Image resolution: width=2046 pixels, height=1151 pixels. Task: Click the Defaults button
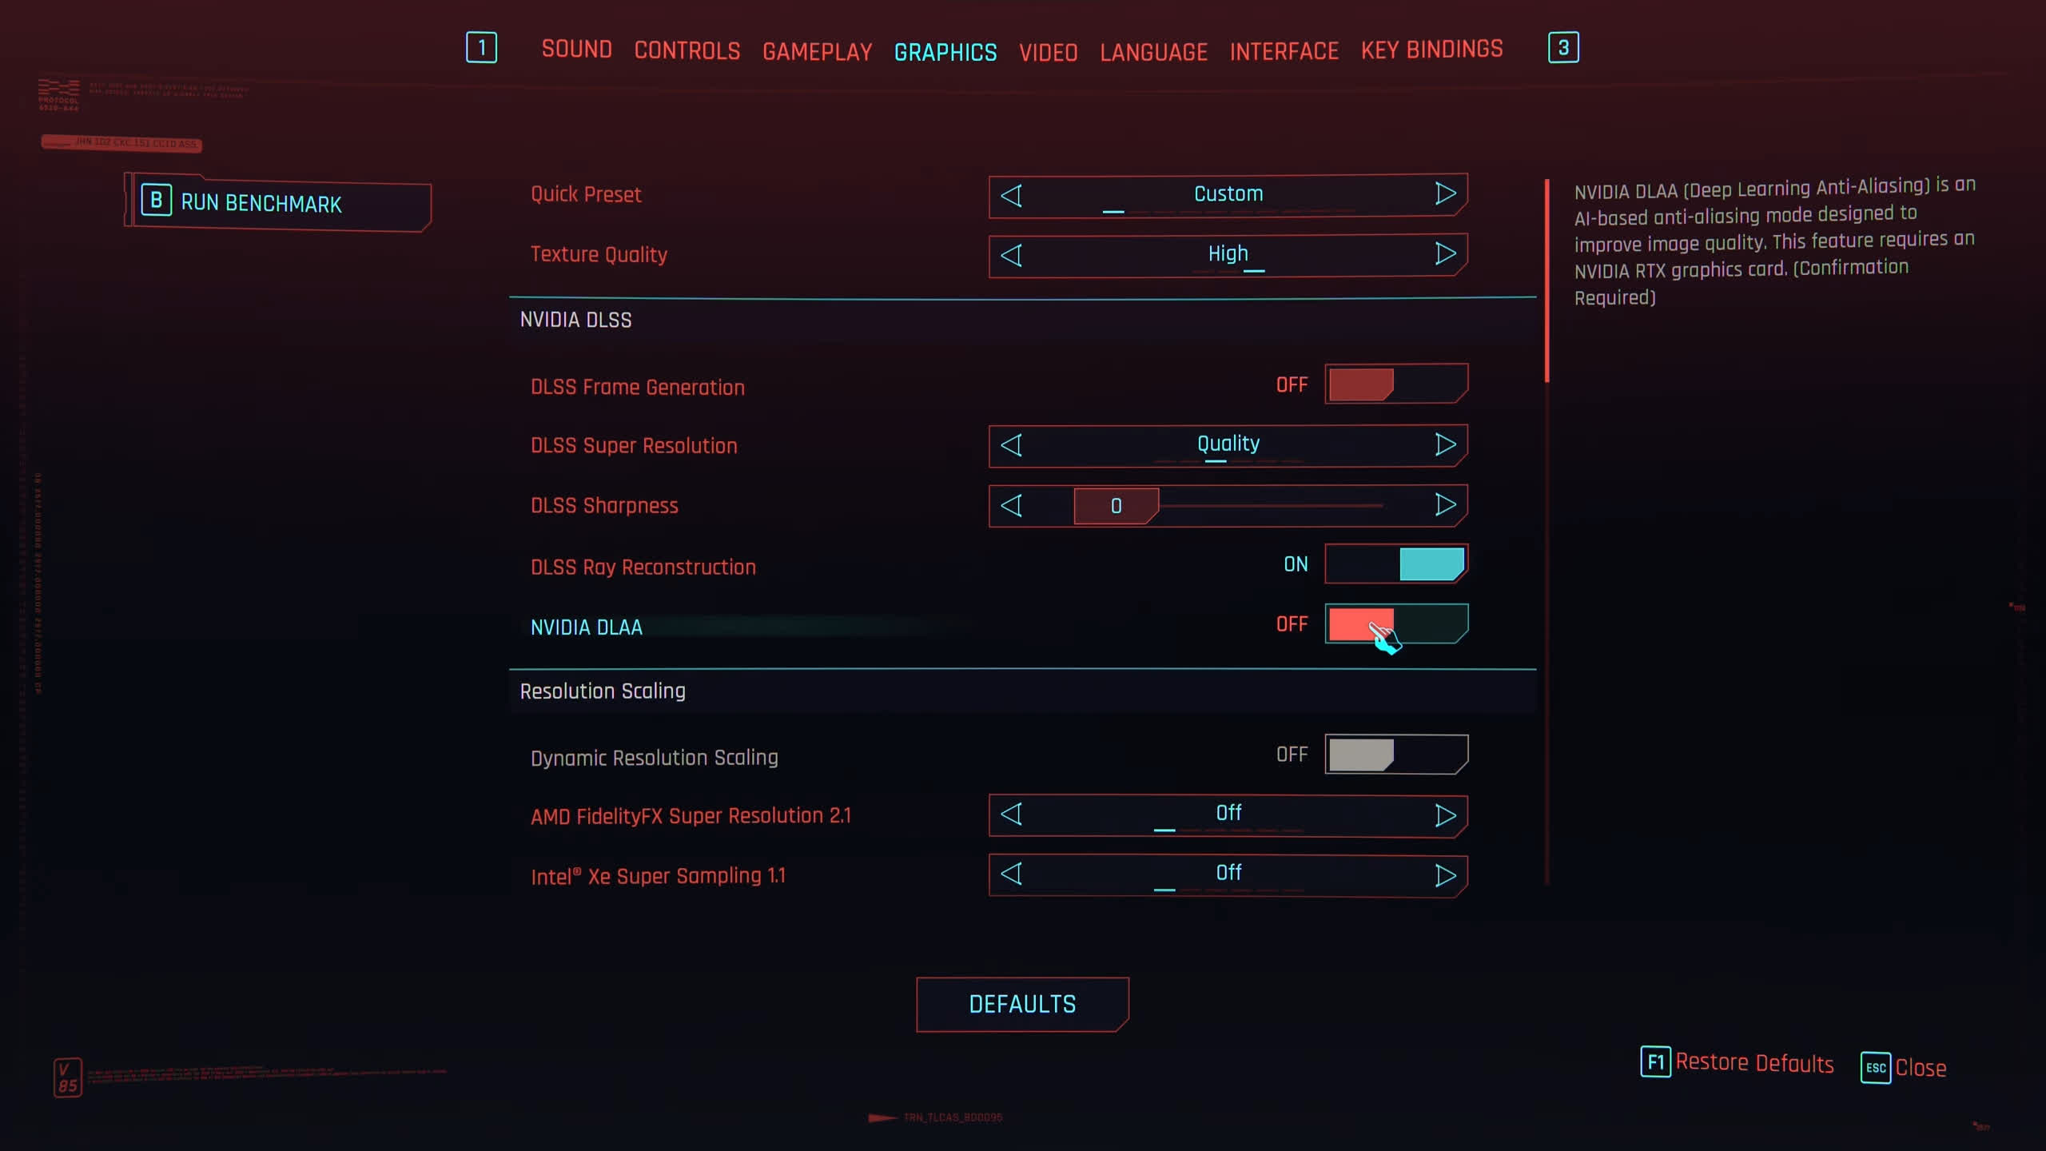click(1022, 1005)
